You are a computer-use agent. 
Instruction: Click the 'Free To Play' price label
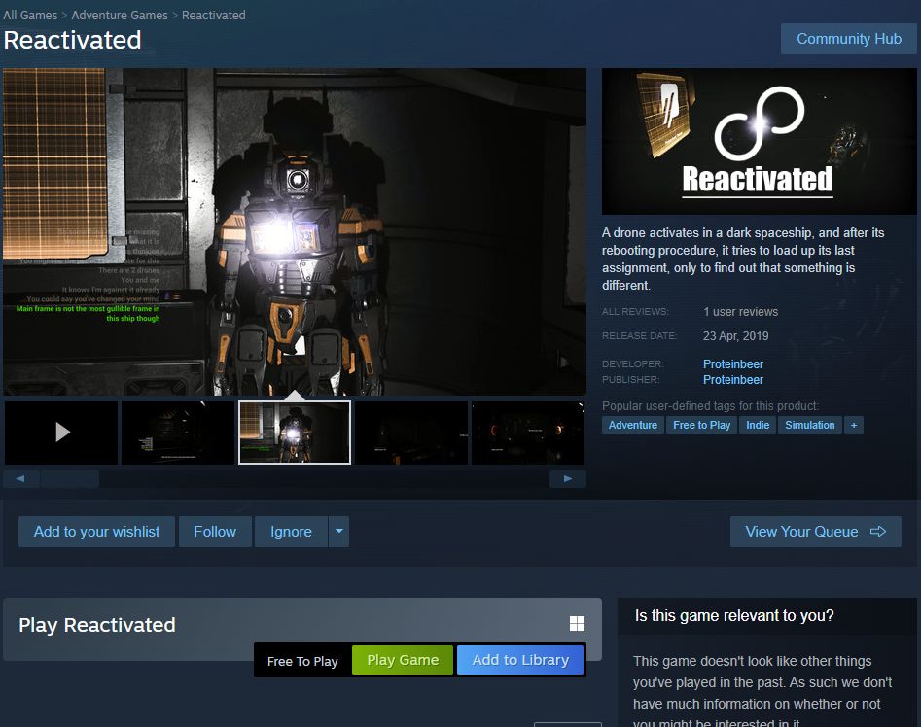tap(302, 661)
